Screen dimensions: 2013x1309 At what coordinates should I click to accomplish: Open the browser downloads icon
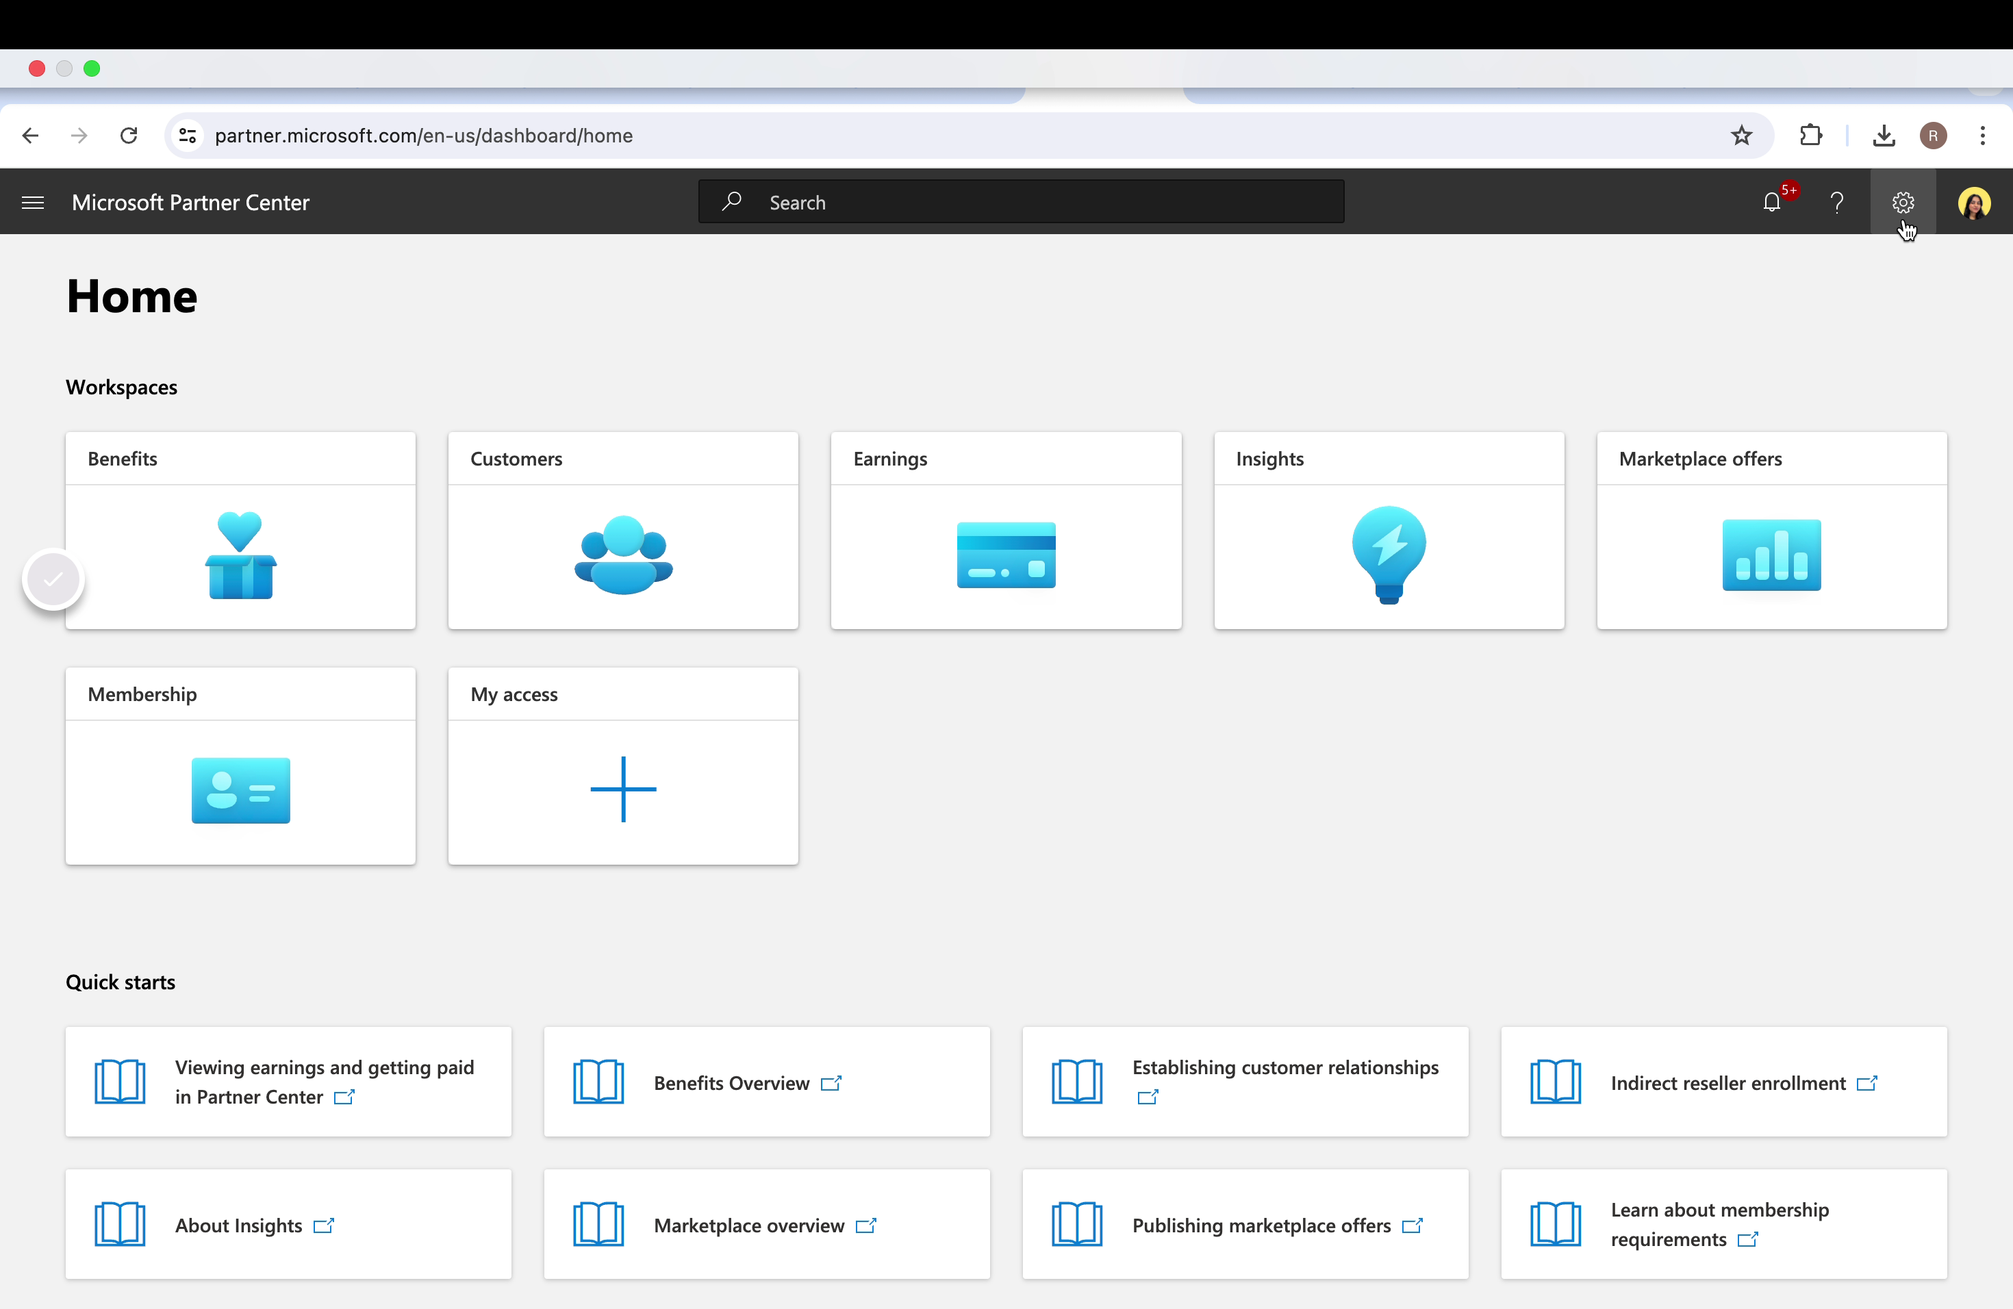click(1884, 136)
